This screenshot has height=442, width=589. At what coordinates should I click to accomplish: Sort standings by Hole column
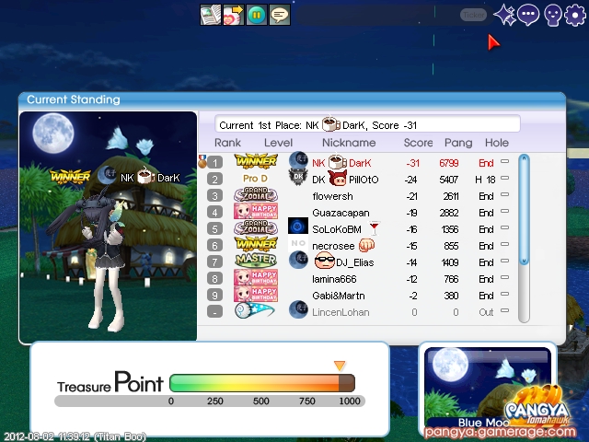pyautogui.click(x=497, y=143)
